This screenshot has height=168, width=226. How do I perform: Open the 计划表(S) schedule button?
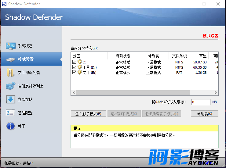(205, 114)
